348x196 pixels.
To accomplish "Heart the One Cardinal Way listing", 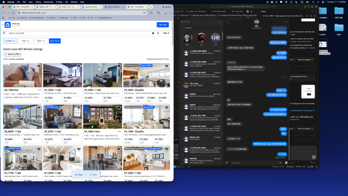I will (39, 108).
